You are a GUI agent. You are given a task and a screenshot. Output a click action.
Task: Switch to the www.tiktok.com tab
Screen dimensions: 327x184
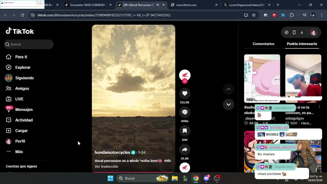pos(194,5)
